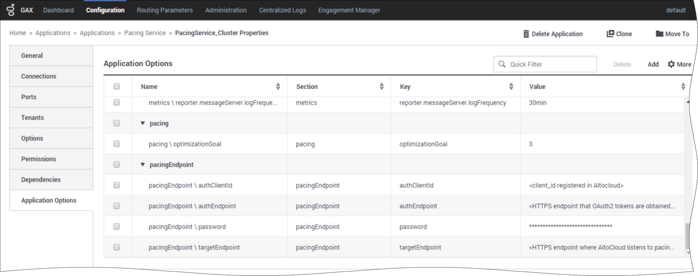Open the Routing Parameters menu

point(164,10)
